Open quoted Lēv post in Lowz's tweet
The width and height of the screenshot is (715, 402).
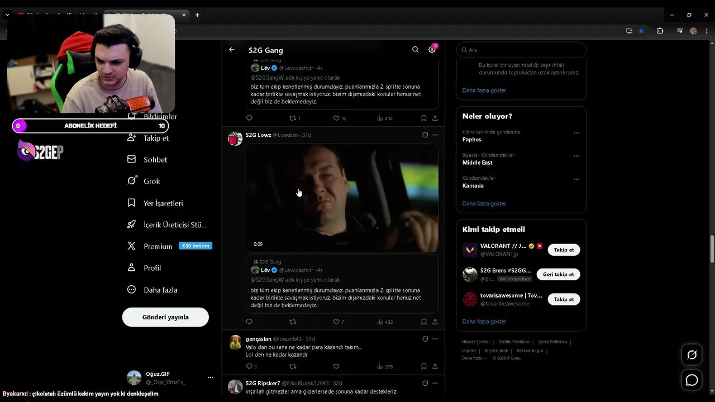click(342, 284)
